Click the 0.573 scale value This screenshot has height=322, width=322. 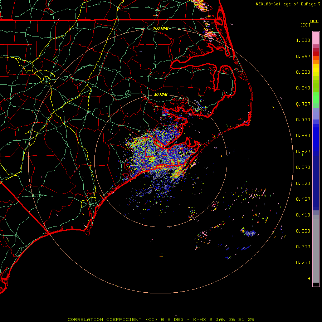coord(303,167)
